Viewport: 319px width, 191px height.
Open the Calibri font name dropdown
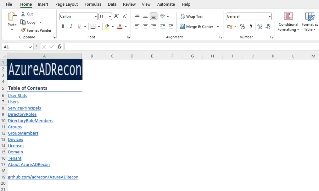pos(96,17)
